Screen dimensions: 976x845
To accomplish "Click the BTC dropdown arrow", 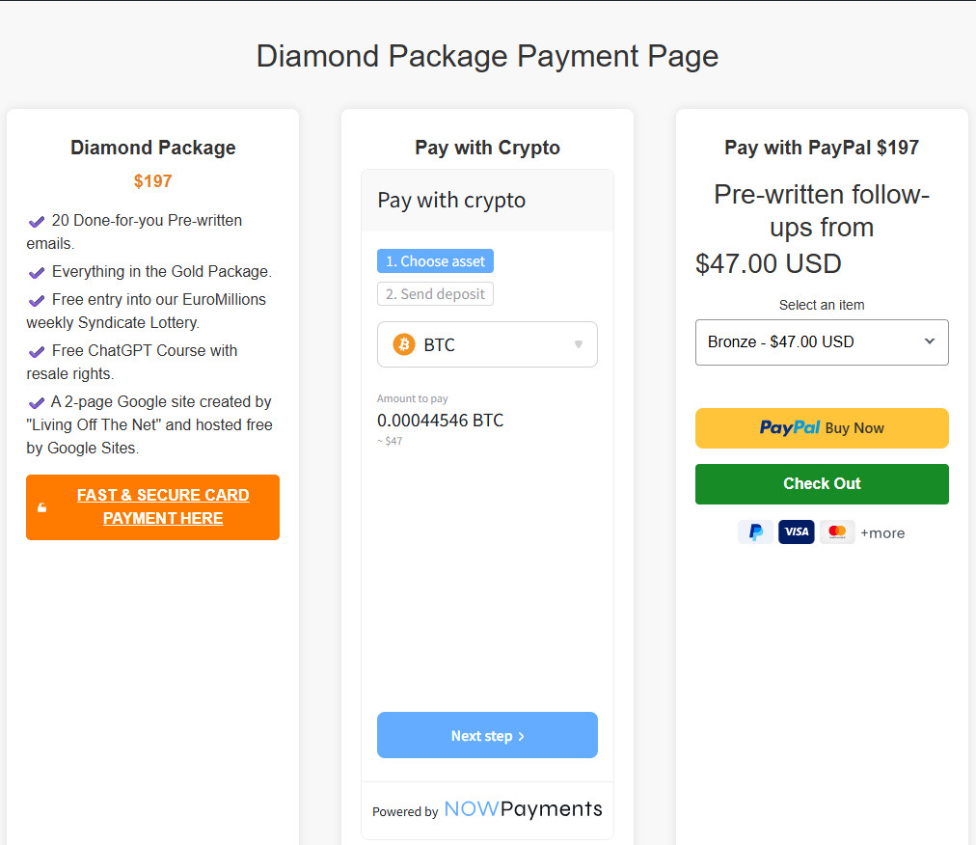I will tap(579, 344).
